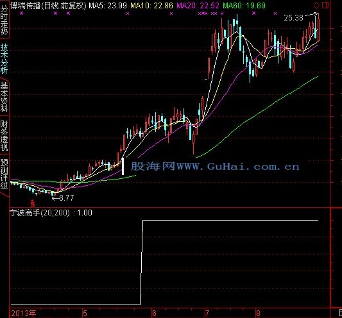Click the 25.38 high price label

294,18
